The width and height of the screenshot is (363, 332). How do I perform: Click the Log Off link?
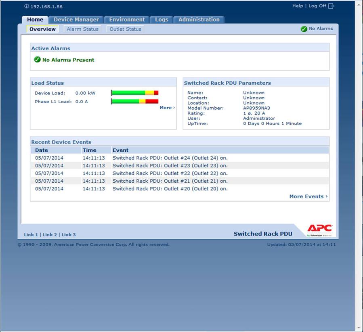click(x=317, y=6)
